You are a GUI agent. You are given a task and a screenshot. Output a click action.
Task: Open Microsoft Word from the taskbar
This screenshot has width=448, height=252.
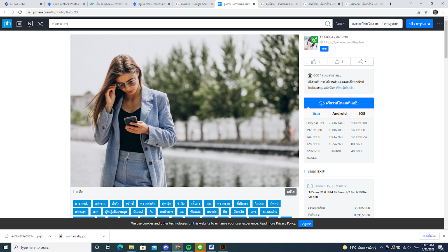(x=211, y=247)
